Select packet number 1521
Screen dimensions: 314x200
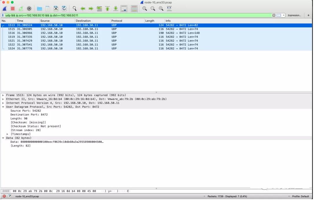click(x=156, y=41)
